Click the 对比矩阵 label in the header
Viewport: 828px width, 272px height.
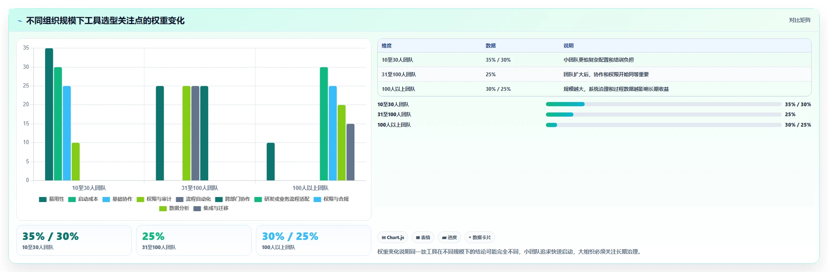(x=800, y=20)
